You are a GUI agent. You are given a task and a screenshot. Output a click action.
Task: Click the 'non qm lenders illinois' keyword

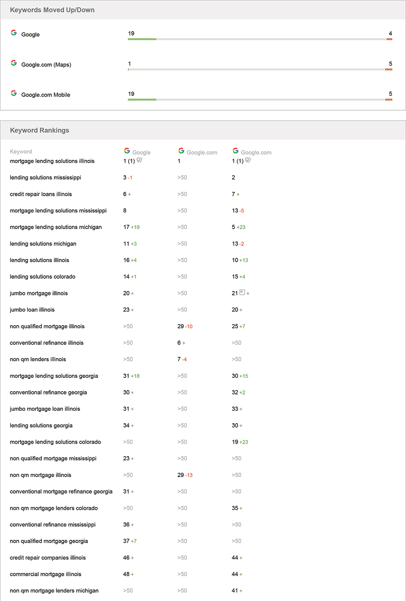[38, 359]
